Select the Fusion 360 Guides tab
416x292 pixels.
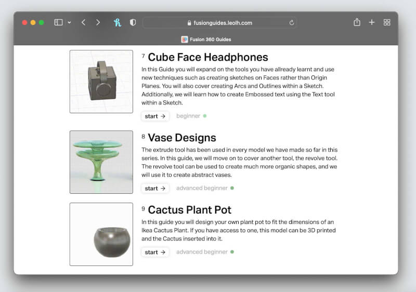point(206,39)
